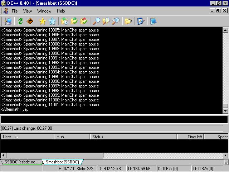The height and width of the screenshot is (172, 229).
Task: Click the user avatar icon in menu bar
Action: (x=6, y=11)
